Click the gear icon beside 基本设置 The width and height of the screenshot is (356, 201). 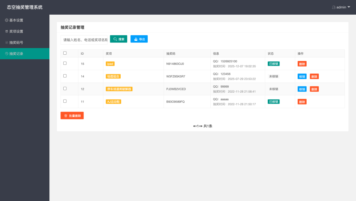[x=6, y=20]
